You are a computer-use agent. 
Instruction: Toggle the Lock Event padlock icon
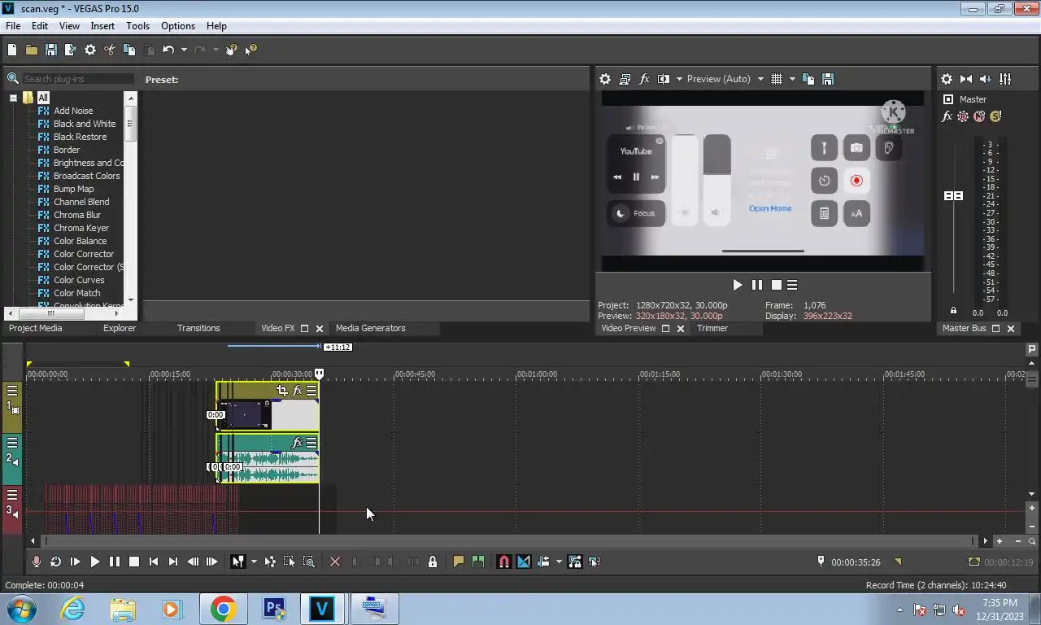point(433,562)
